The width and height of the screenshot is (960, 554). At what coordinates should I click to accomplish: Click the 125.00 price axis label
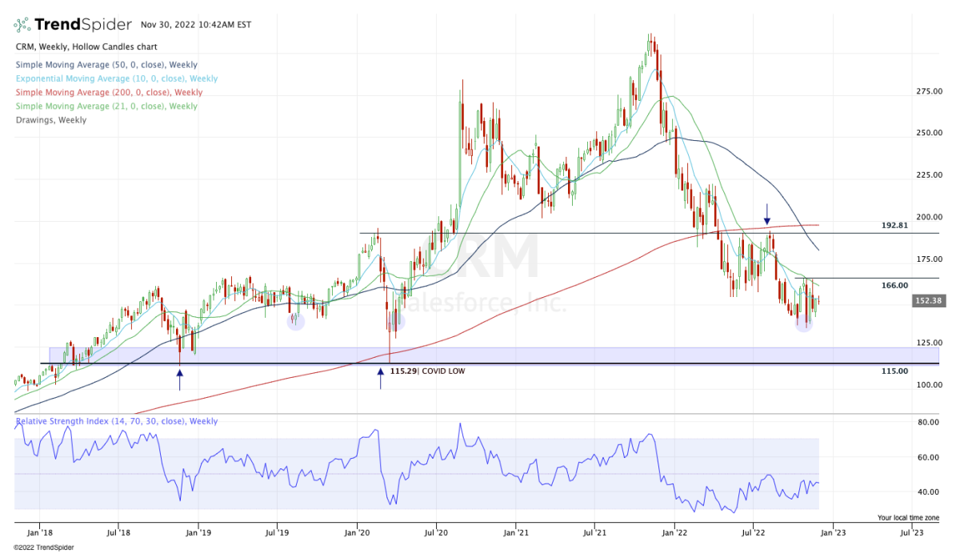point(929,343)
